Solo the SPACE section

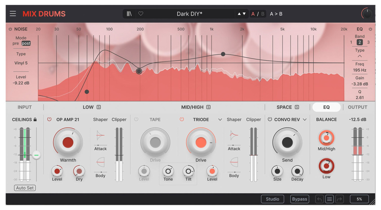tap(297, 107)
